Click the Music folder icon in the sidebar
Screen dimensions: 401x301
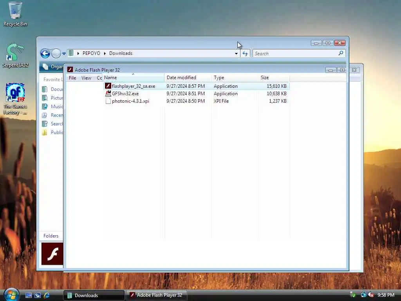click(x=45, y=107)
